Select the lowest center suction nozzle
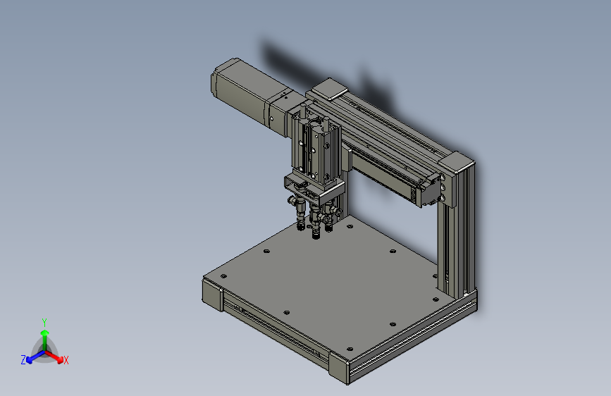This screenshot has width=611, height=396. 316,228
